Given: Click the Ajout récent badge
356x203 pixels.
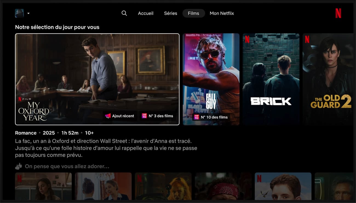Looking at the screenshot, I should coord(120,116).
